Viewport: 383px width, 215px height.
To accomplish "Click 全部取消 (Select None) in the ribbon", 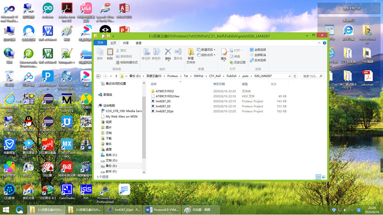I will tap(258, 55).
